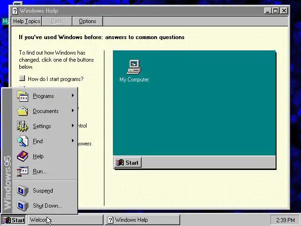Click the taskbar Start button
This screenshot has height=226, width=301.
click(x=14, y=220)
